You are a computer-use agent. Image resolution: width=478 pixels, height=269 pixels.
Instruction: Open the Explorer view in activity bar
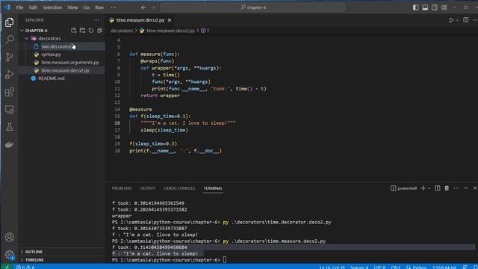pos(10,22)
